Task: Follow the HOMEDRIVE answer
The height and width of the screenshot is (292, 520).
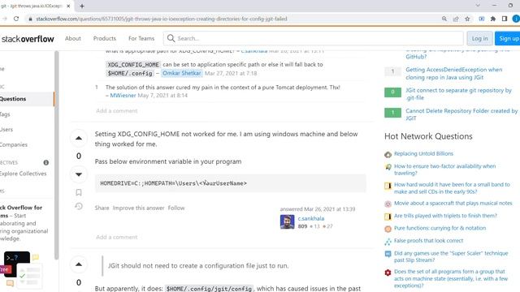Action: point(176,208)
